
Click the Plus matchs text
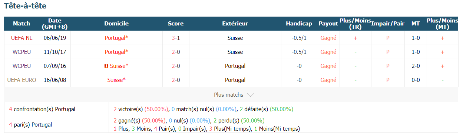click(x=229, y=95)
